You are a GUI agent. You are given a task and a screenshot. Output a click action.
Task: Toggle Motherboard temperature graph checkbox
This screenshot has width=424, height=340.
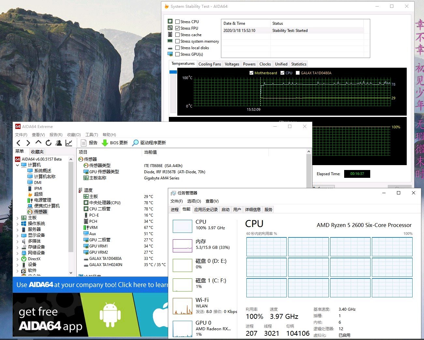point(251,73)
